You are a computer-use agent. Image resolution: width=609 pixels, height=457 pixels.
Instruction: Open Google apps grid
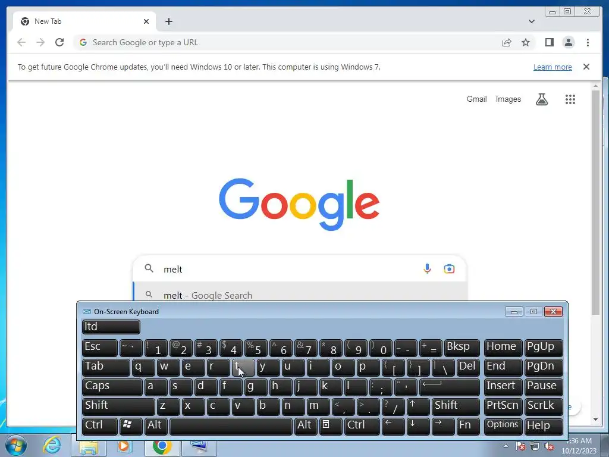pyautogui.click(x=570, y=99)
